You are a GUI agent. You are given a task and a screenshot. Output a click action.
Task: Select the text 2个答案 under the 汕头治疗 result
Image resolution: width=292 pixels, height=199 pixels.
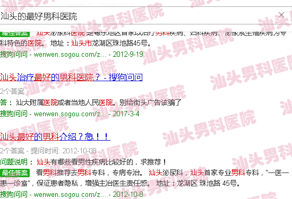tap(12, 92)
